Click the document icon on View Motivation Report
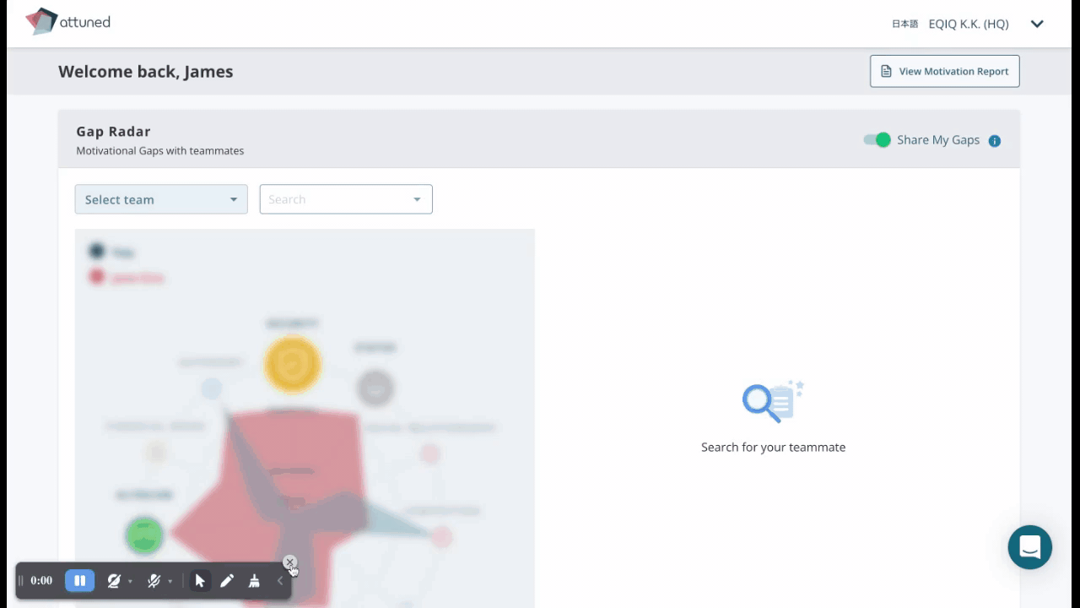Image resolution: width=1080 pixels, height=608 pixels. click(887, 71)
